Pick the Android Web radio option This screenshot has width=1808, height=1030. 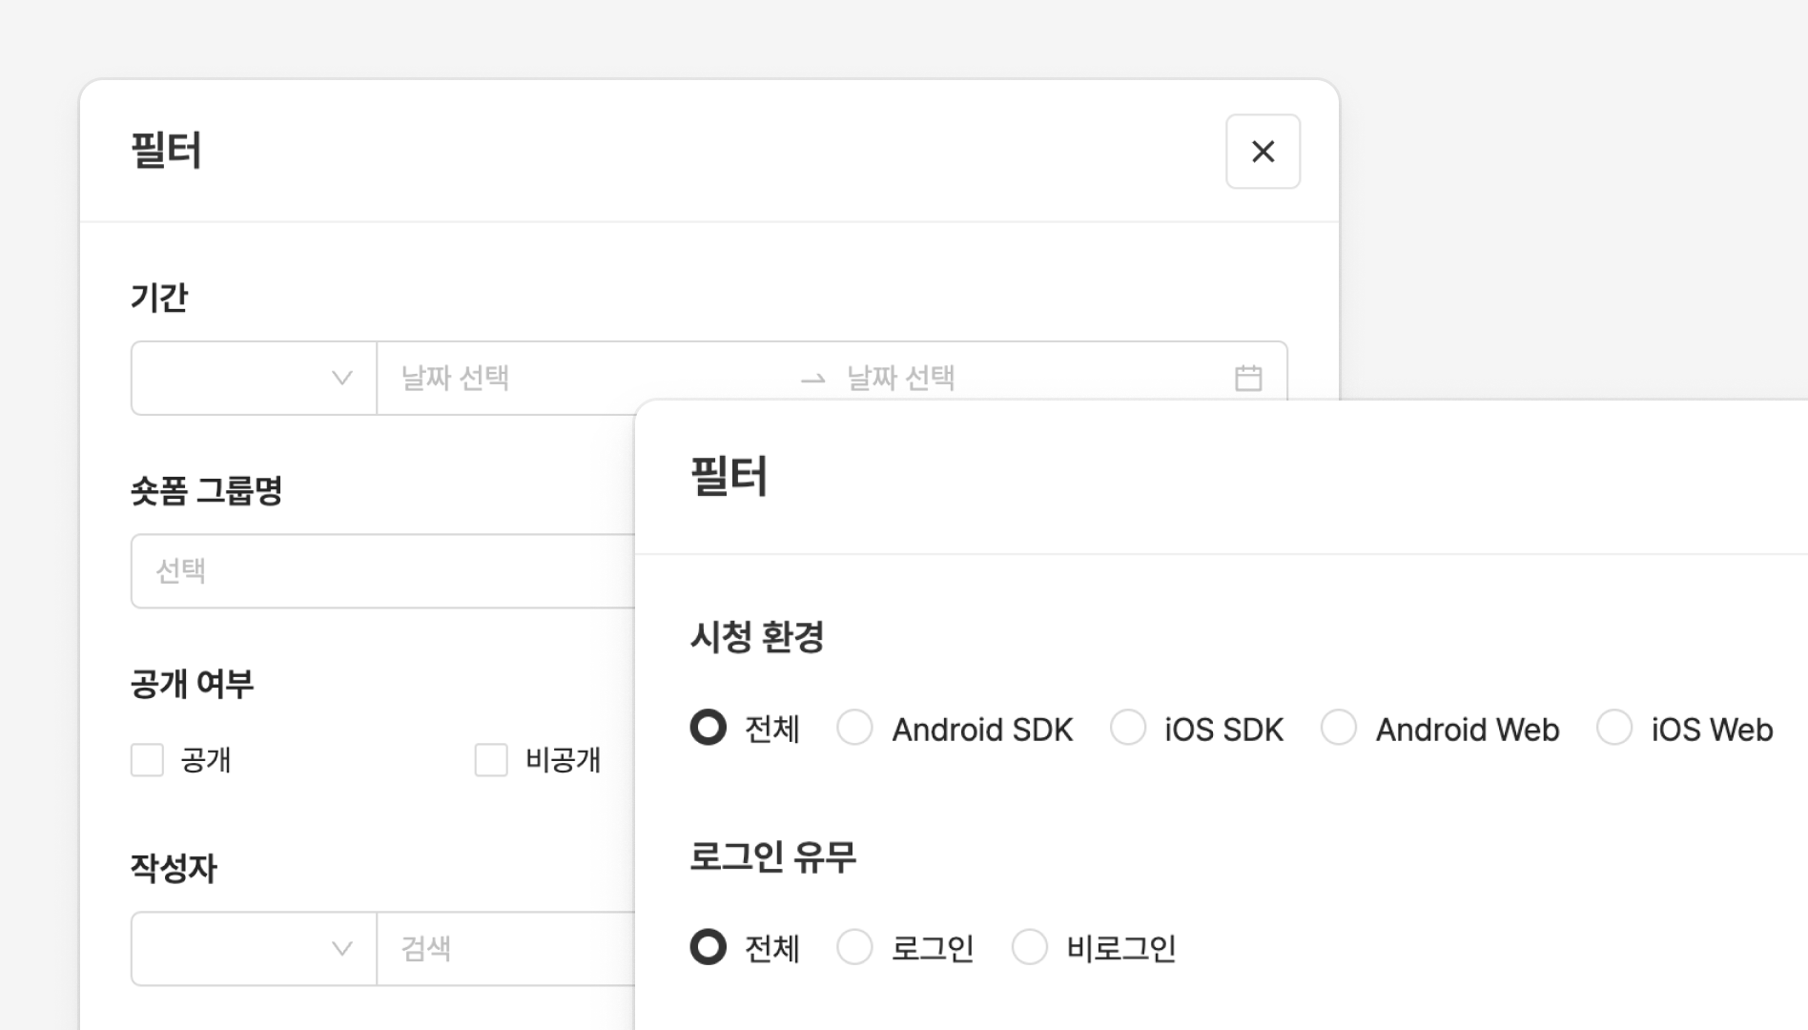point(1339,728)
